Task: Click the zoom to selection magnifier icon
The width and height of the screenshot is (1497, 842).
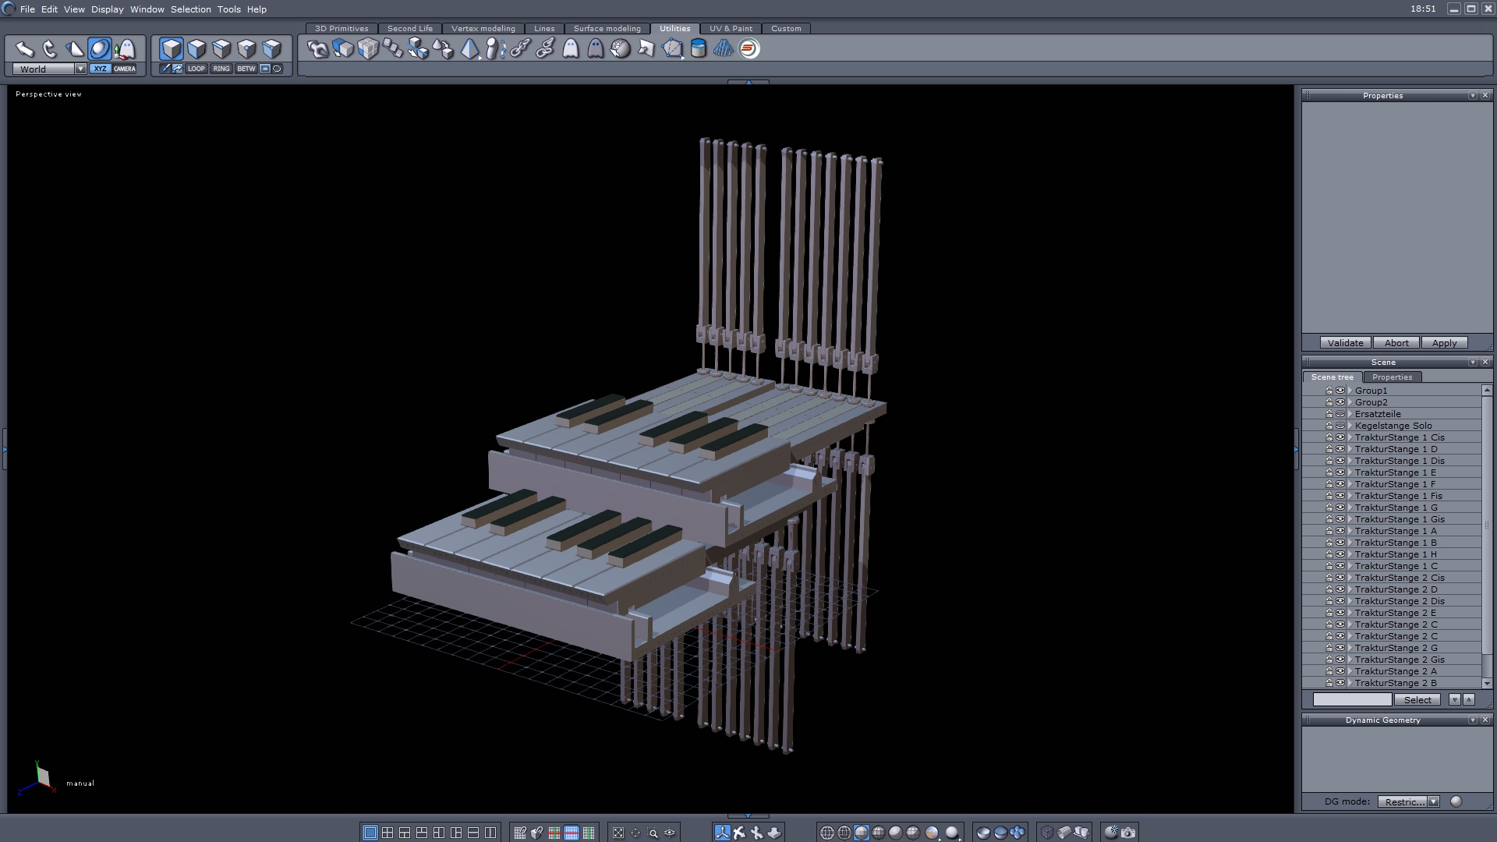Action: tap(653, 833)
